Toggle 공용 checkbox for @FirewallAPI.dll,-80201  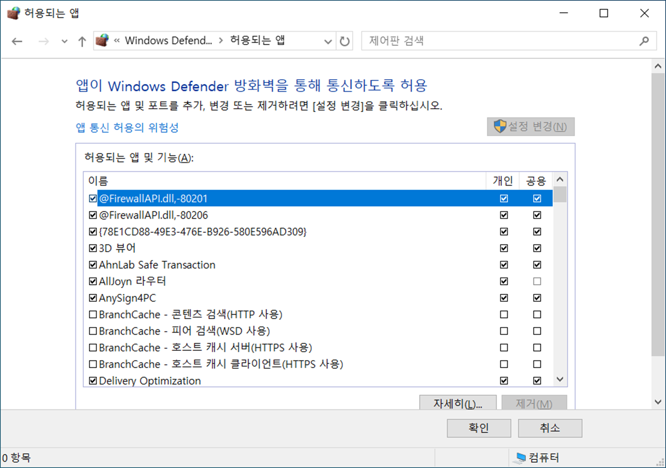coord(537,198)
